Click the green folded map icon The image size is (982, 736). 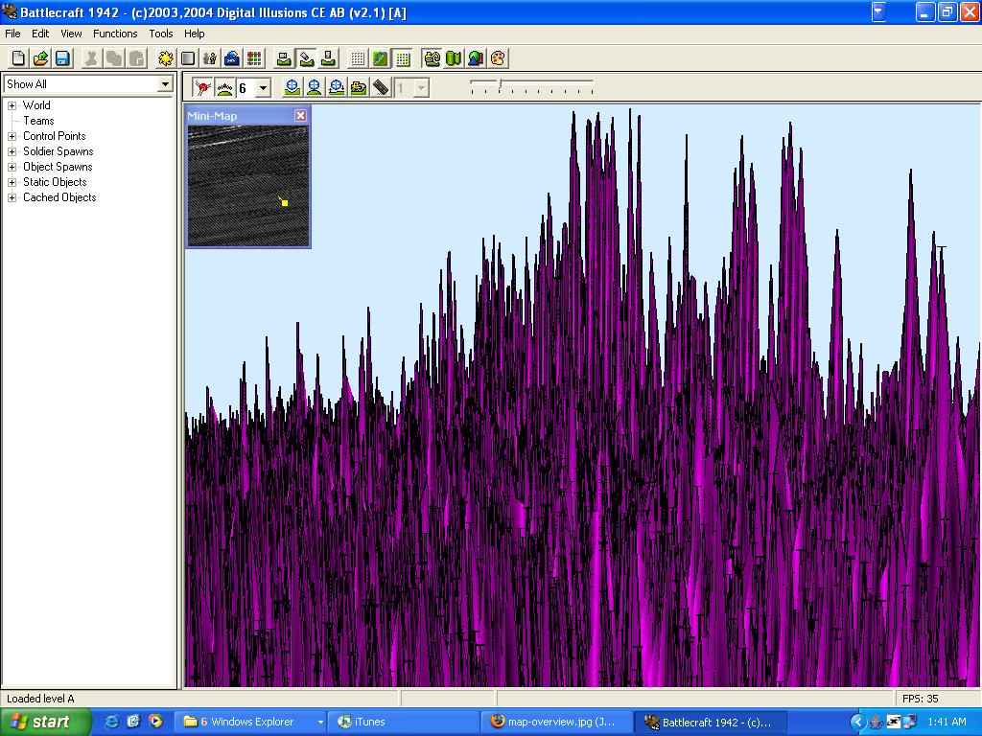(454, 58)
